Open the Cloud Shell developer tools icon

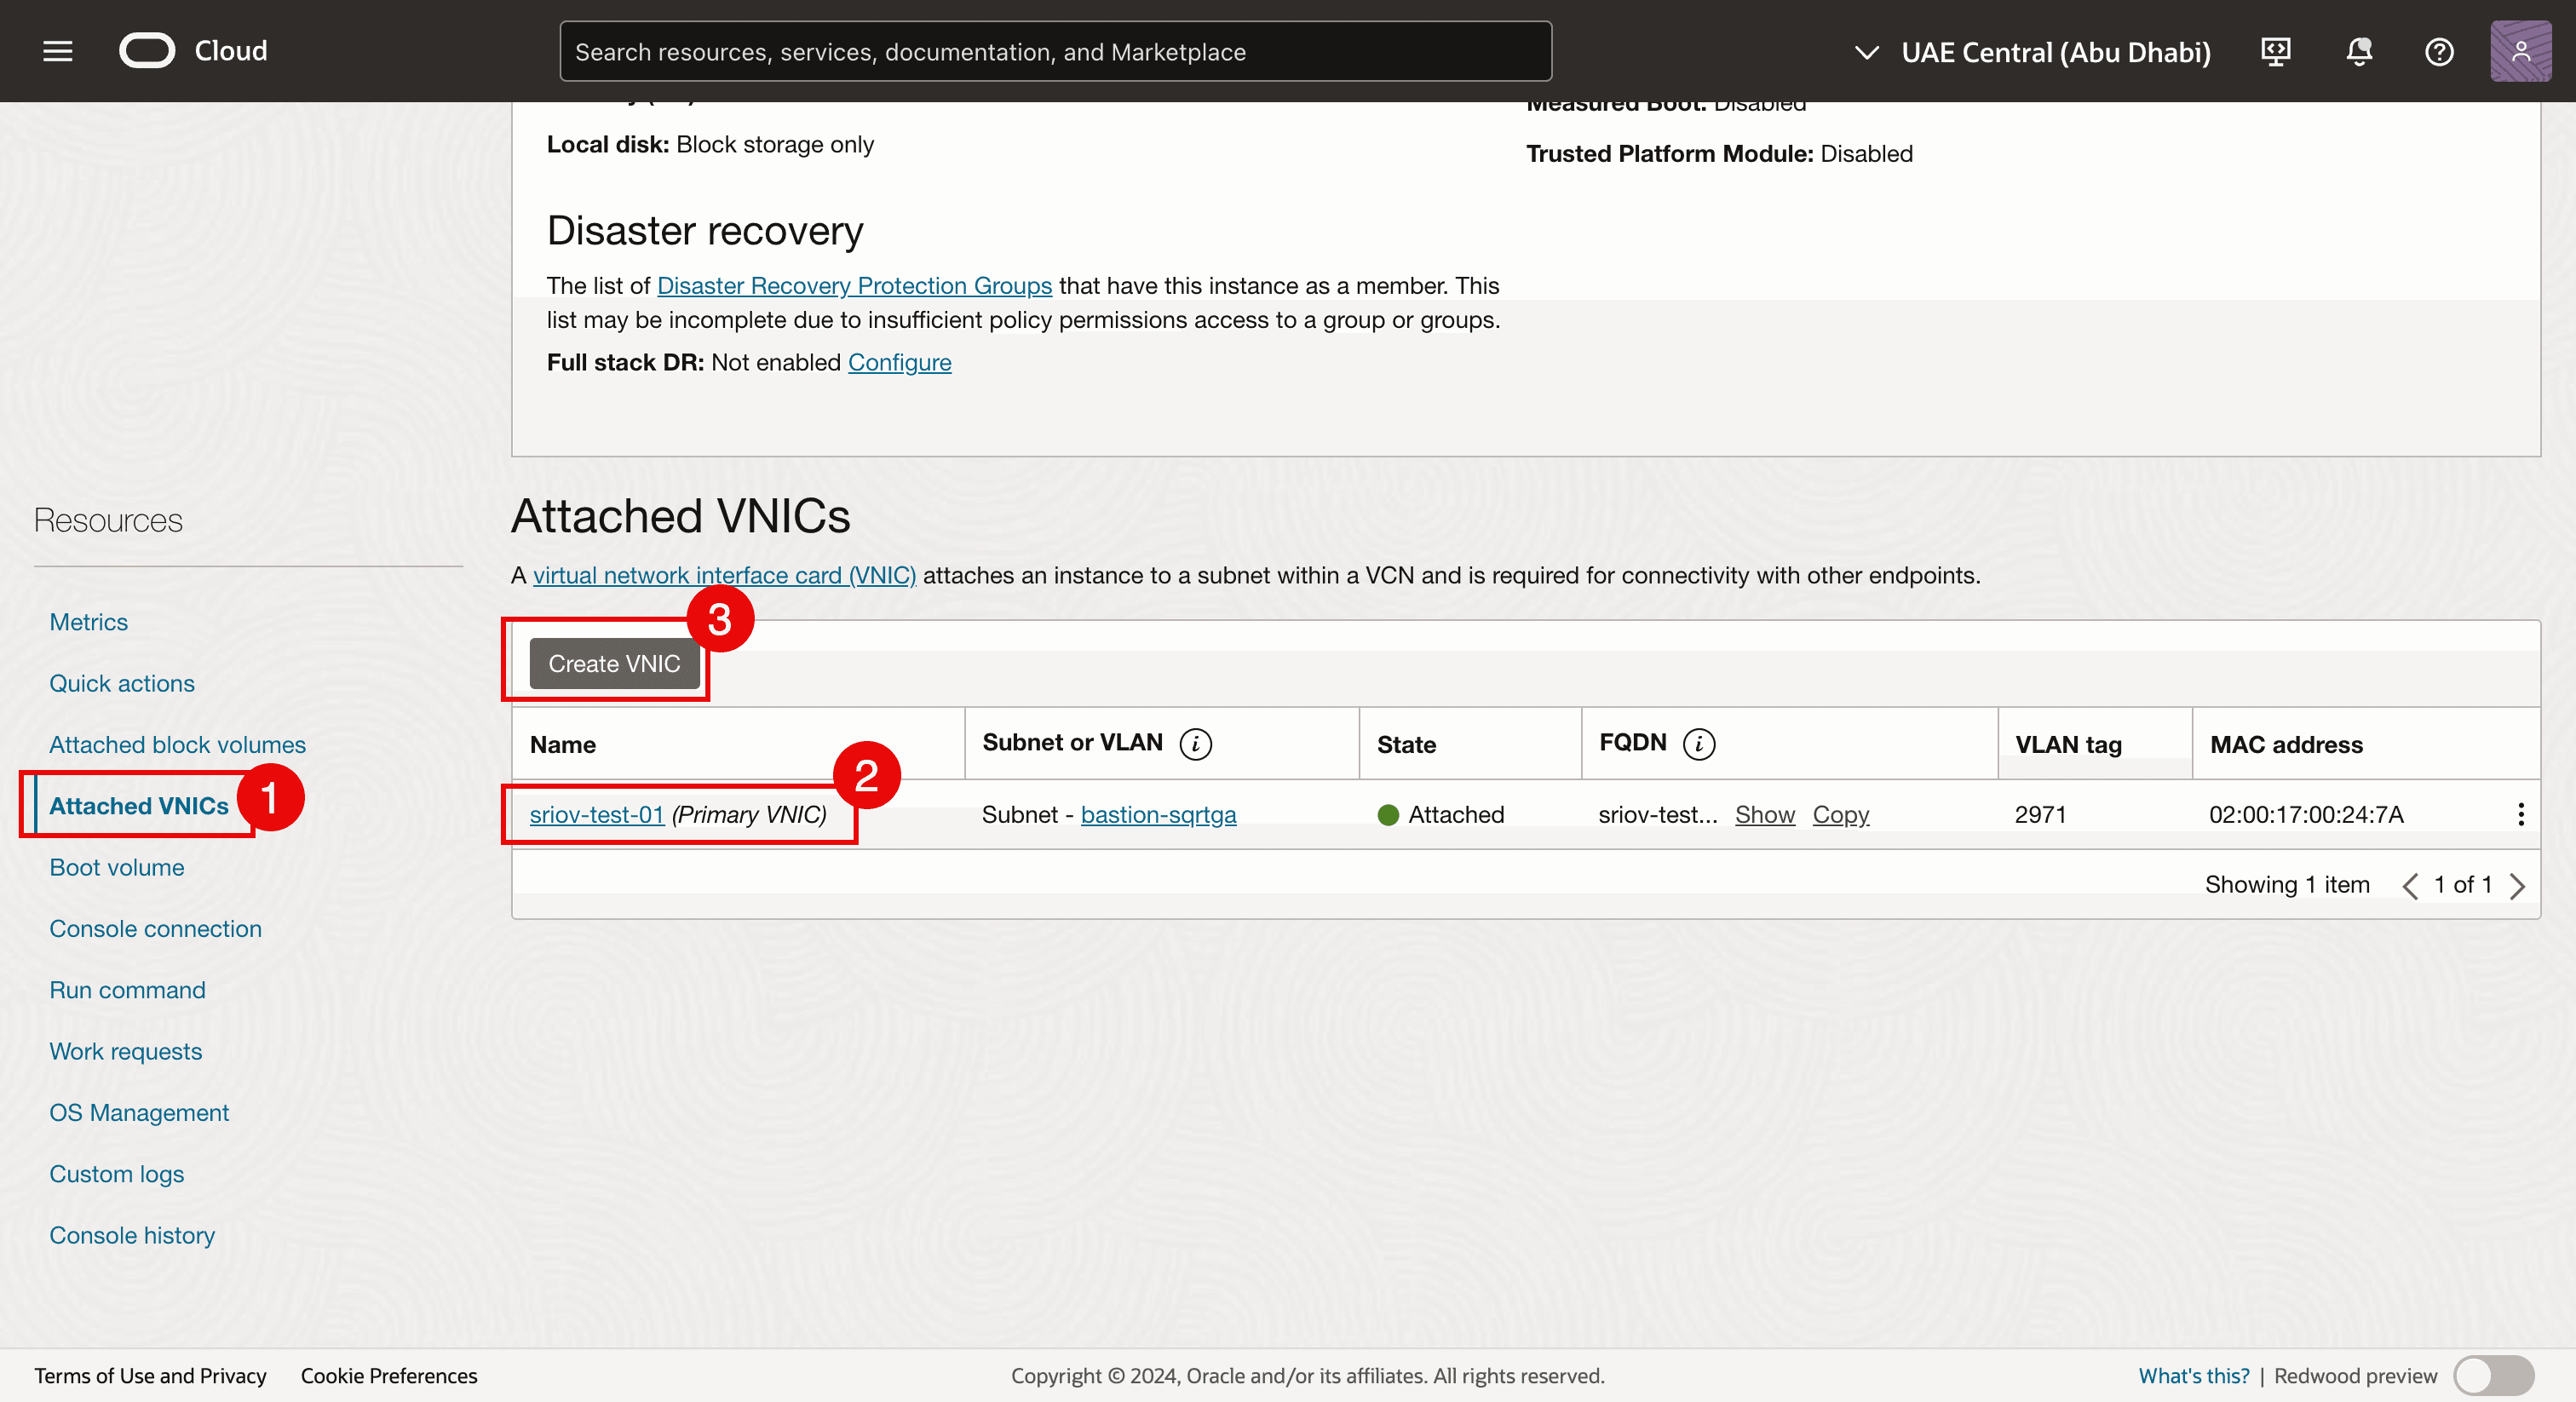2275,51
